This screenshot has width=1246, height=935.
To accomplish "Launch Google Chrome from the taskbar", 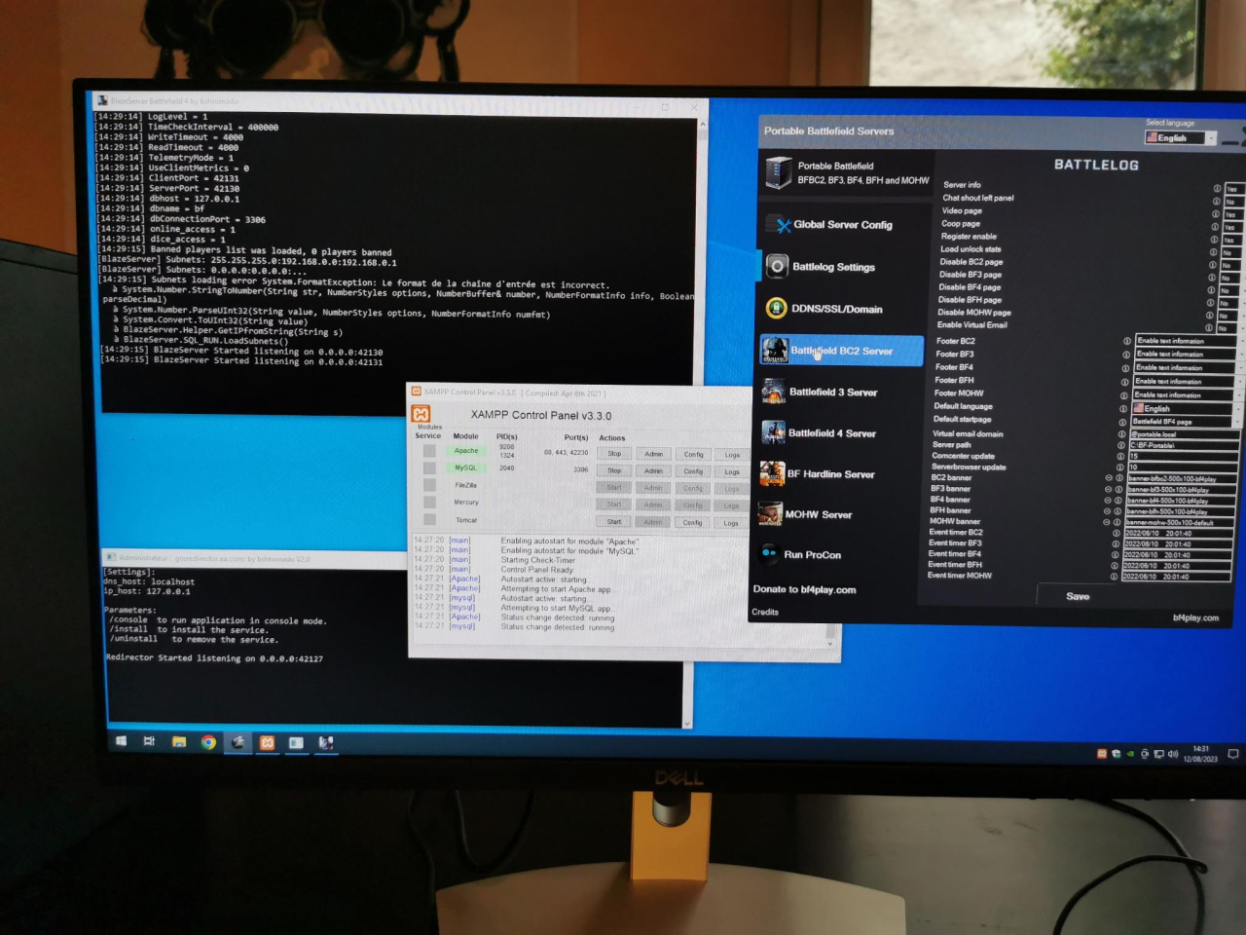I will (x=208, y=742).
